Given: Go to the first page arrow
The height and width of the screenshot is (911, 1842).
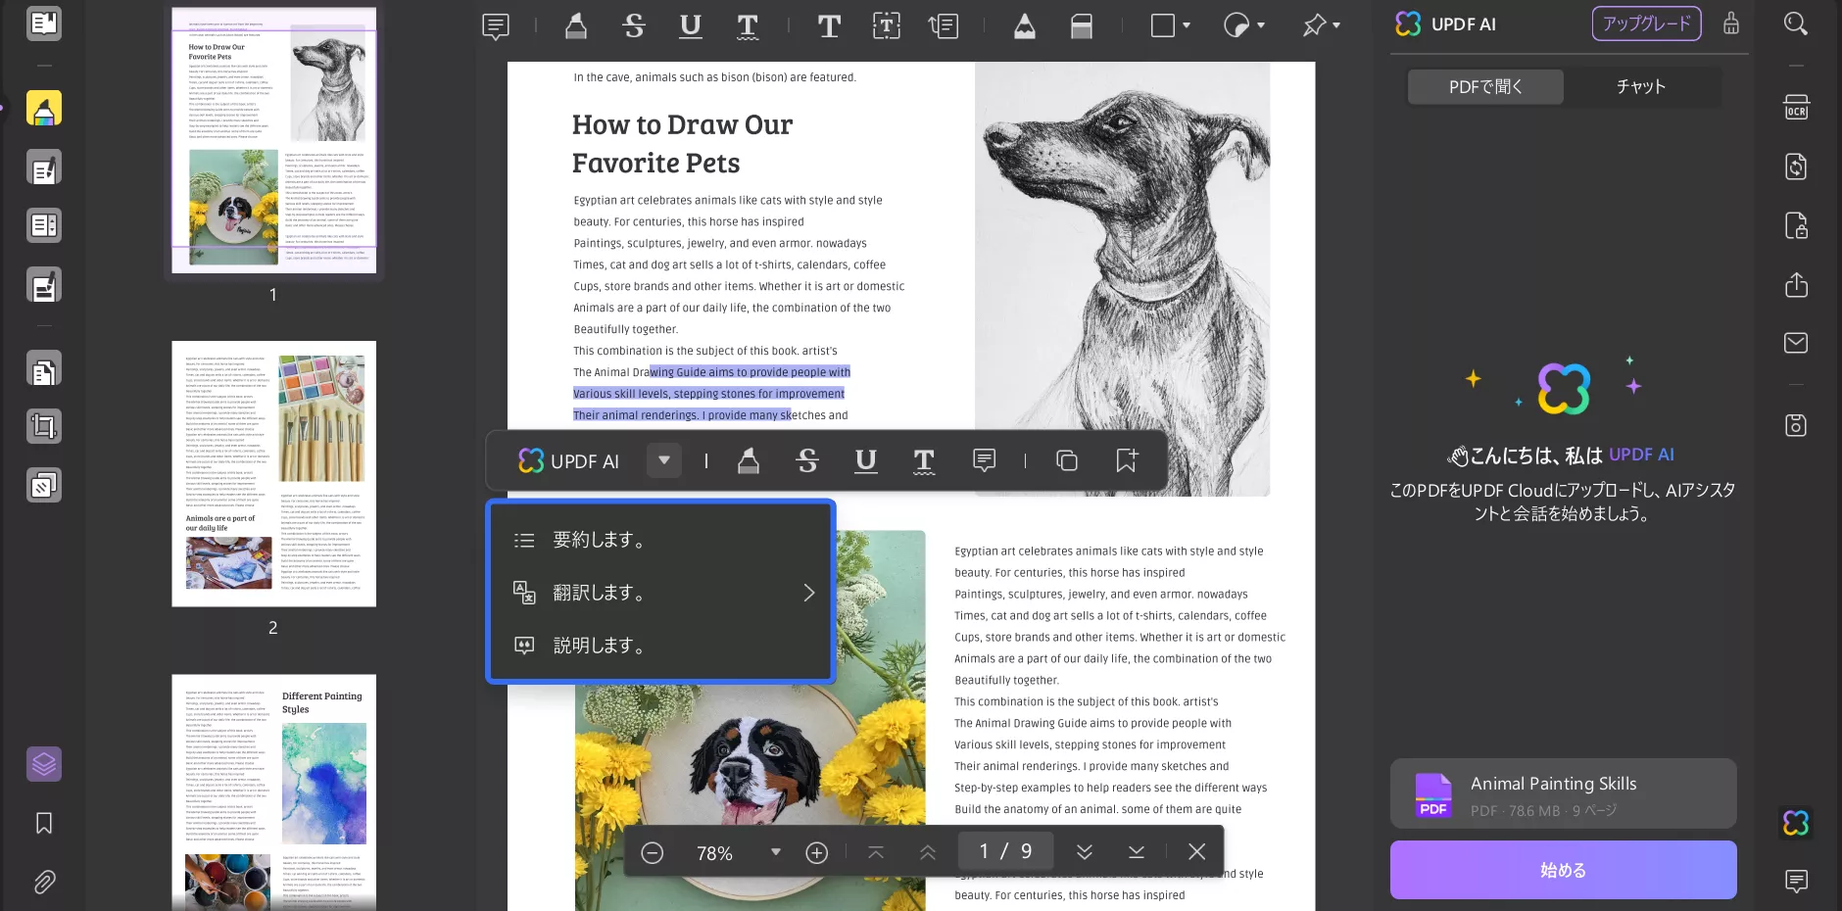Looking at the screenshot, I should tap(876, 852).
